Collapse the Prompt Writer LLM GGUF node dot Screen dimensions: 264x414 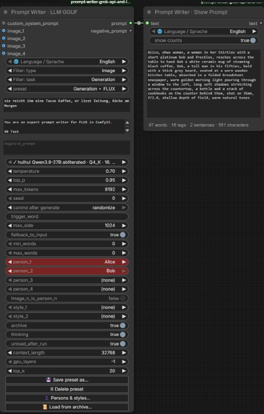5,12
